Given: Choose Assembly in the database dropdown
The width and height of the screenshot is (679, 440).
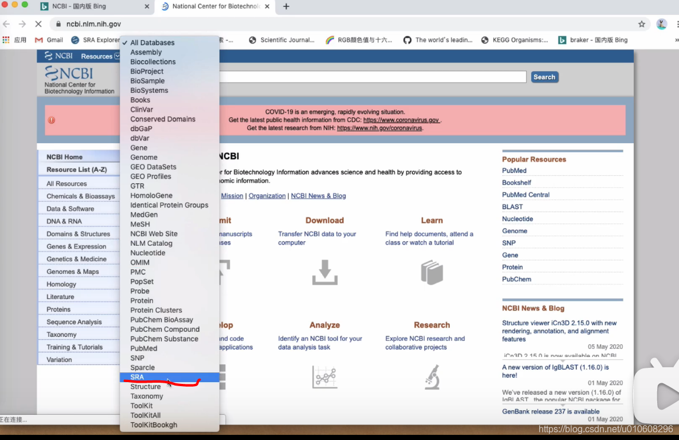Looking at the screenshot, I should pyautogui.click(x=169, y=52).
